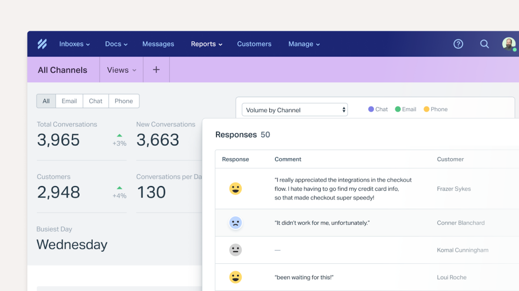
Task: Open the Manage dropdown menu
Action: 304,44
